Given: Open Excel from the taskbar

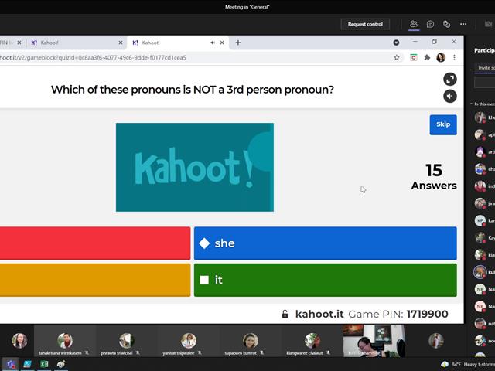Looking at the screenshot, I should click(44, 364).
